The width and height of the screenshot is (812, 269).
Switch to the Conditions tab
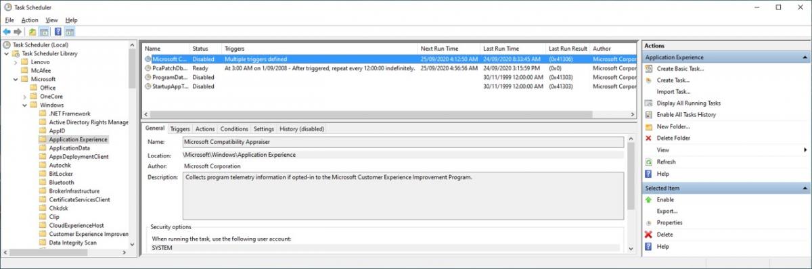234,128
